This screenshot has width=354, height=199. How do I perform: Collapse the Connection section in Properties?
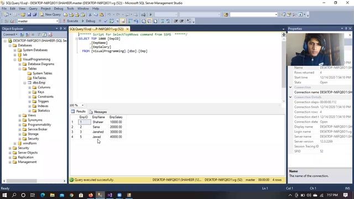pyautogui.click(x=290, y=87)
